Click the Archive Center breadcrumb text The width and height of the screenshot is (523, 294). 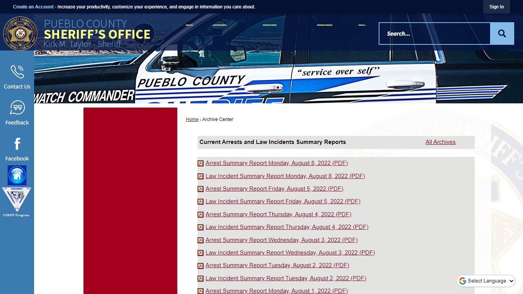point(217,119)
